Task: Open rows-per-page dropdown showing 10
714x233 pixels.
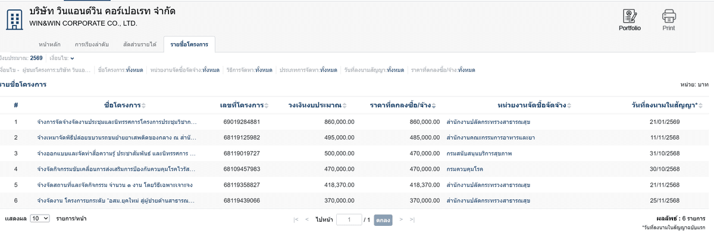Action: [39, 219]
